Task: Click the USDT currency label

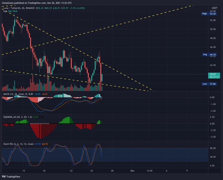Action: tap(214, 8)
